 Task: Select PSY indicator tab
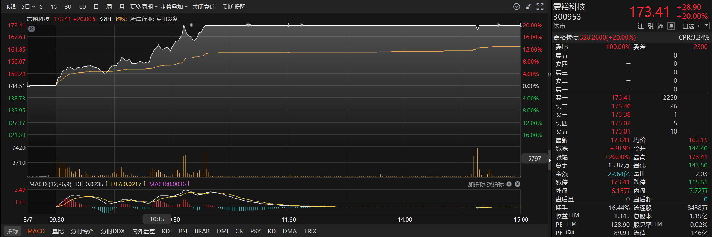[256, 231]
